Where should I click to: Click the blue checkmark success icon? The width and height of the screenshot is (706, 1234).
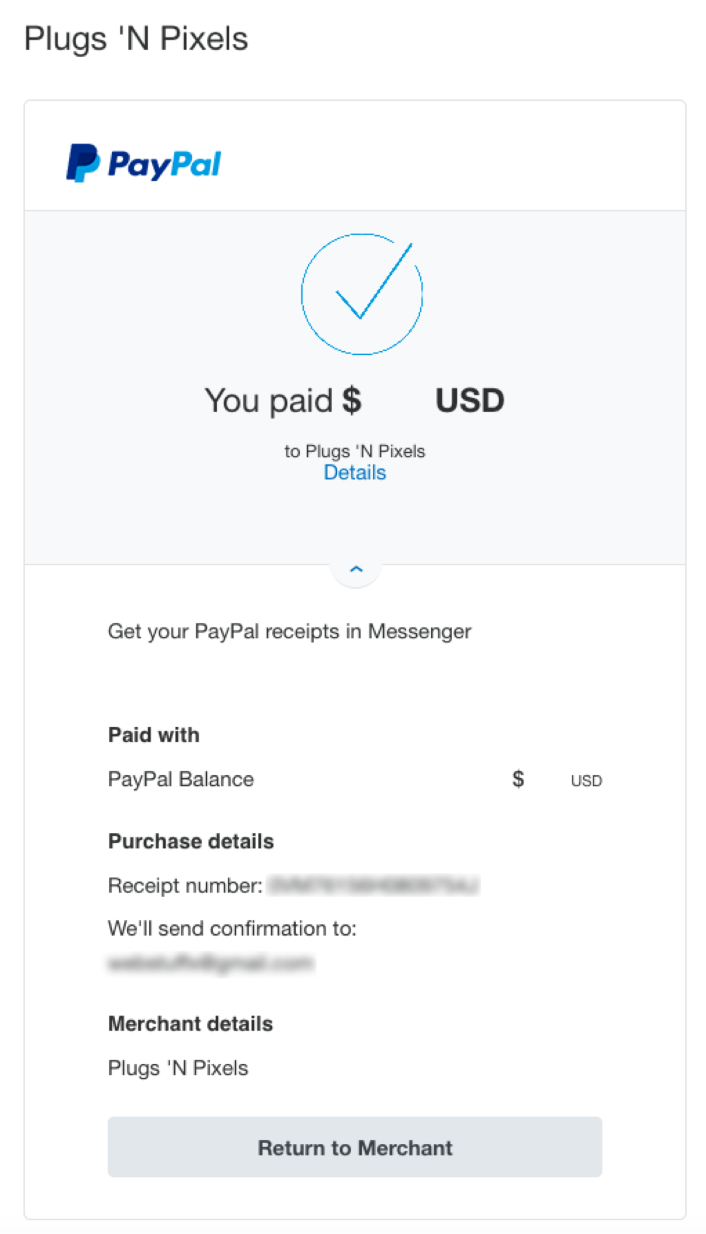tap(361, 294)
